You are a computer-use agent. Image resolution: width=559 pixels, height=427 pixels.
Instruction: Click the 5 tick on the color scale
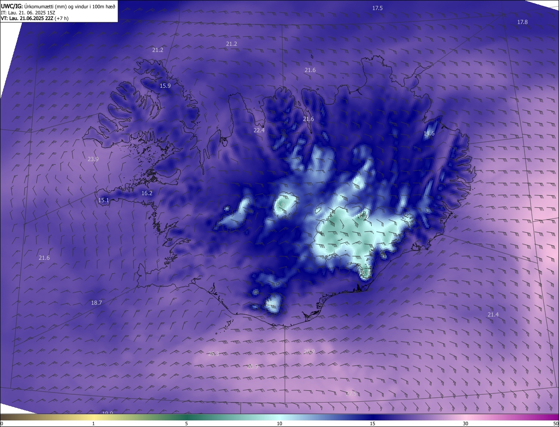coord(186,424)
